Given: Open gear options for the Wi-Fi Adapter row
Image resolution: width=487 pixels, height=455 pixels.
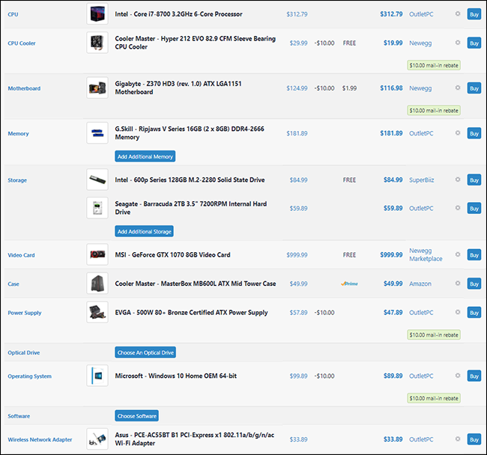Looking at the screenshot, I should click(458, 439).
